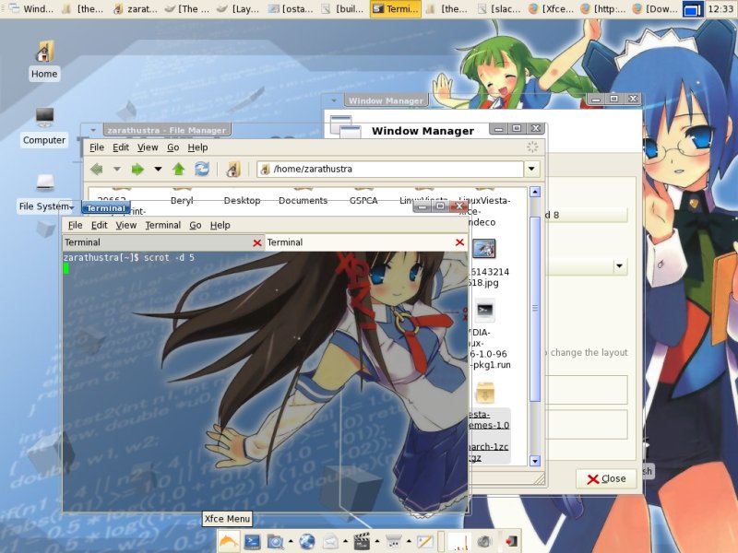Expand launcher menu arrow beside printer icon
The width and height of the screenshot is (738, 553).
[409, 542]
